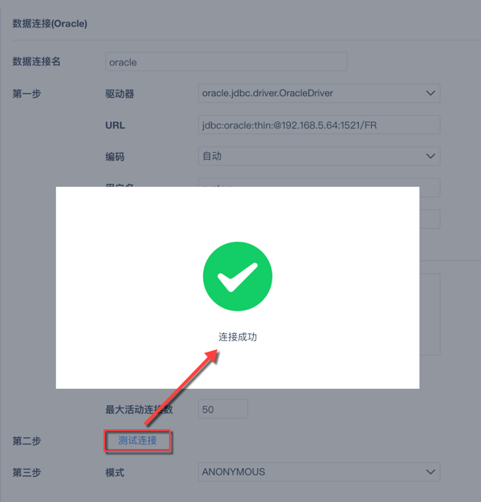Image resolution: width=481 pixels, height=502 pixels.
Task: Click the 数据连接(Oracle) page heading
Action: click(50, 23)
